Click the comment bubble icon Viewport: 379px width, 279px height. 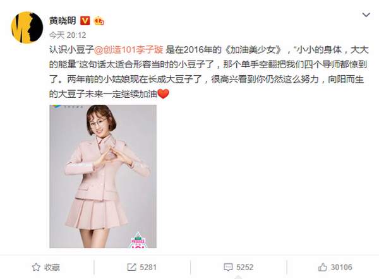228,267
